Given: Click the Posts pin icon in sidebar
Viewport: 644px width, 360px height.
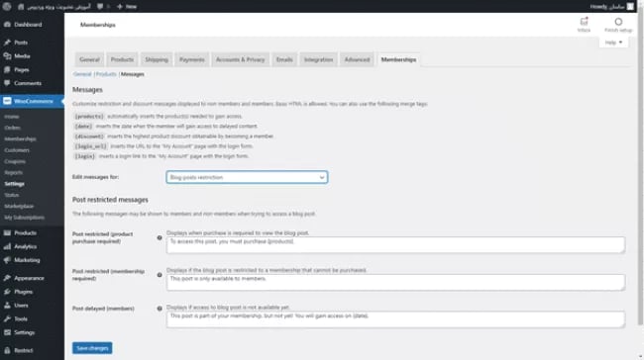Looking at the screenshot, I should (7, 43).
